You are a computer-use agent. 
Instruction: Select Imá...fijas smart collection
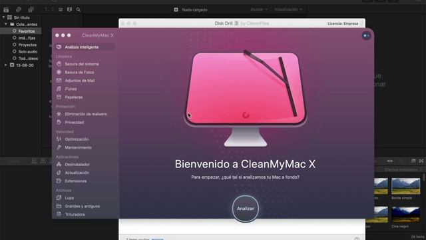click(x=27, y=38)
